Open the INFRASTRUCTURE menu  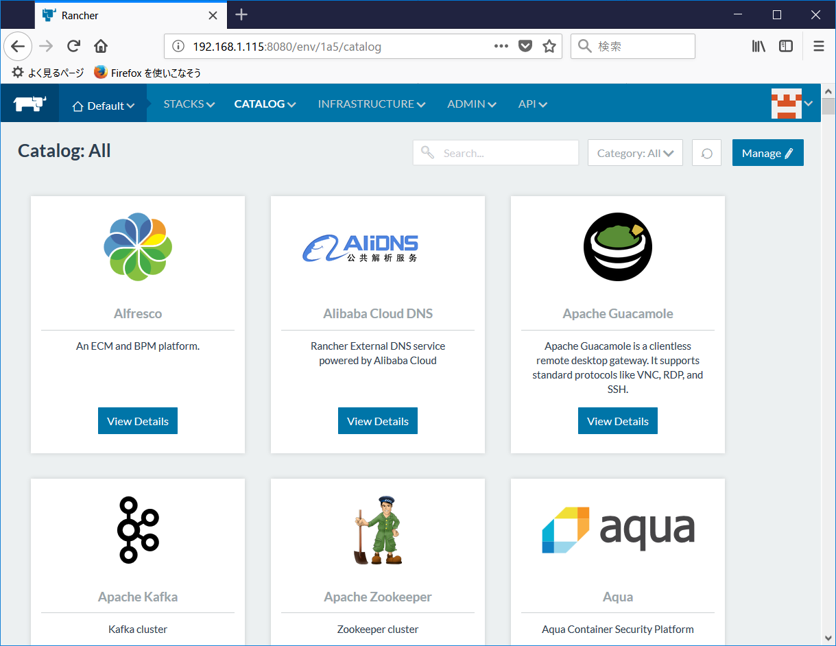[x=372, y=104]
